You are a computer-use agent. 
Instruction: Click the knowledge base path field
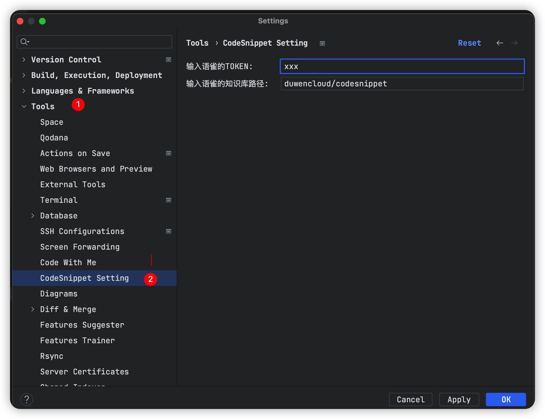[402, 84]
